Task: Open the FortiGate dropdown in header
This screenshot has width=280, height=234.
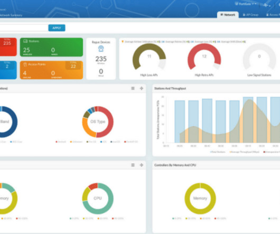Action: [246, 4]
